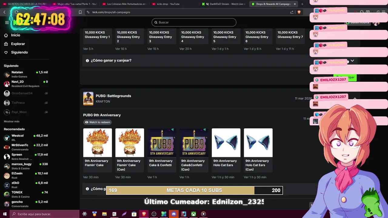388x218 pixels.
Task: Open recommended channel zEkO
Action: 26,185
